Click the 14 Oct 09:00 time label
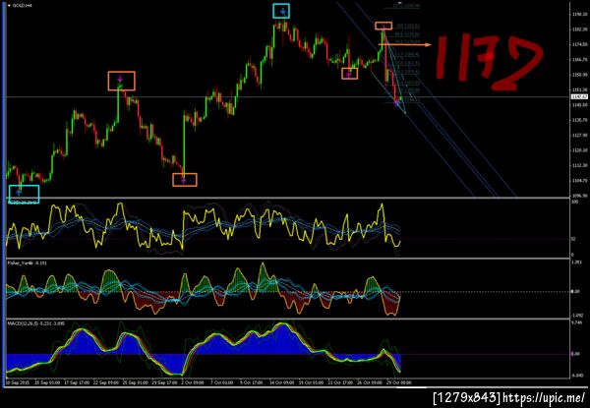Screen dimensions: 590x408 coord(281,382)
